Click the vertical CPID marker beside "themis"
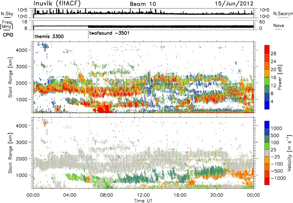This screenshot has height=203, width=293. [x=34, y=34]
